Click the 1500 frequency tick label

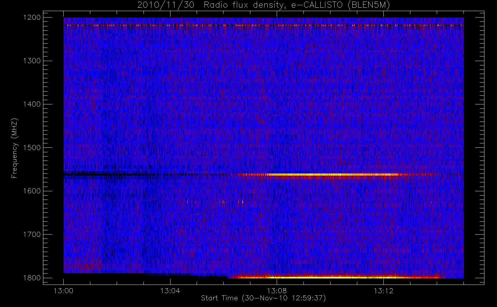click(32, 148)
